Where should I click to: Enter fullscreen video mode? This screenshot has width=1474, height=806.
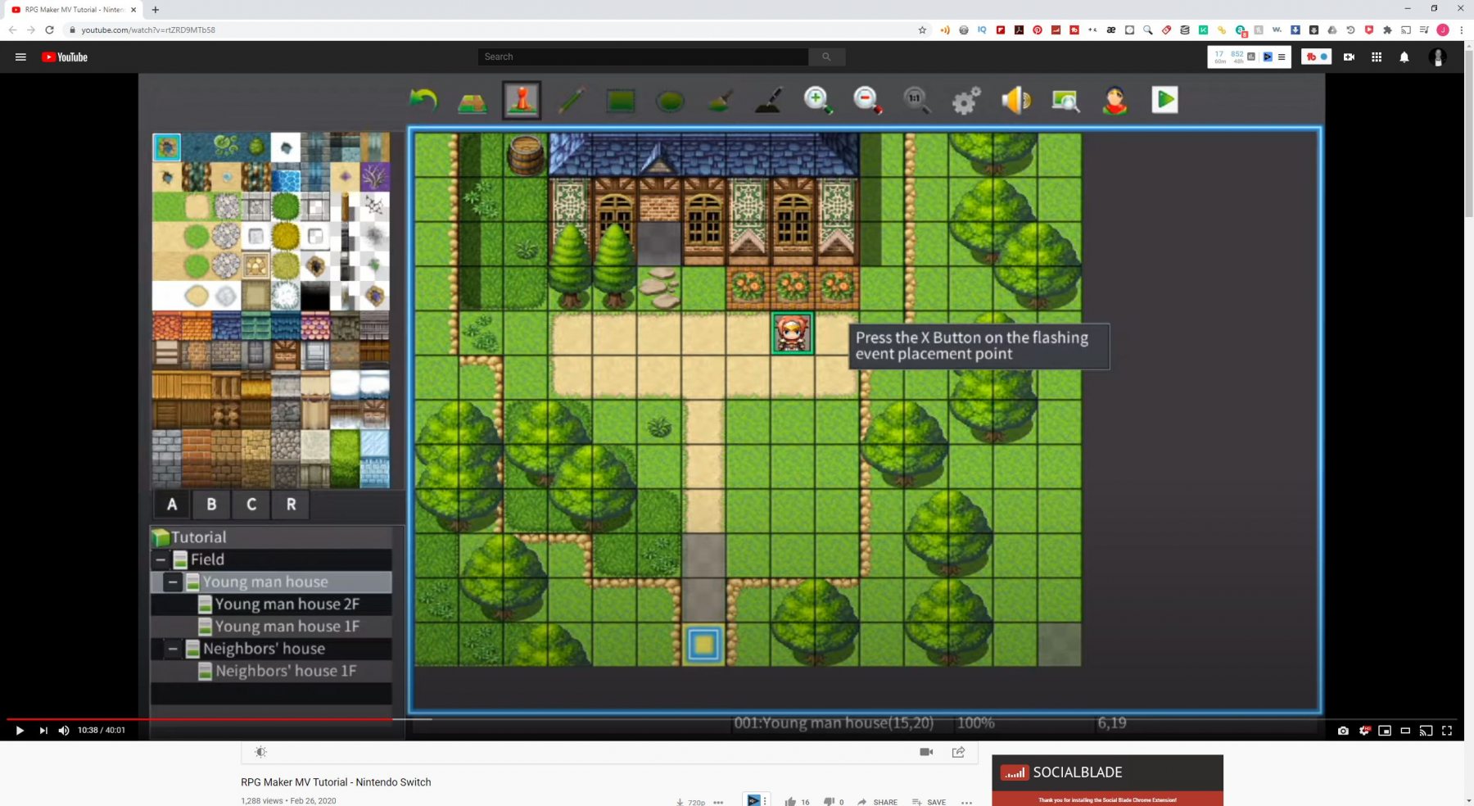click(x=1447, y=731)
